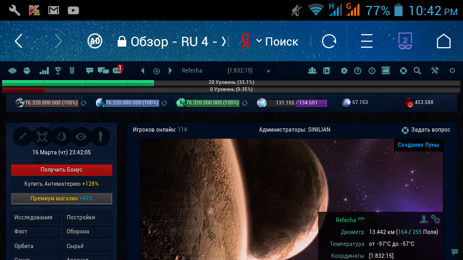Open the lifebuoy support icon in toolbar
Screen dimensions: 463x260
[403, 71]
